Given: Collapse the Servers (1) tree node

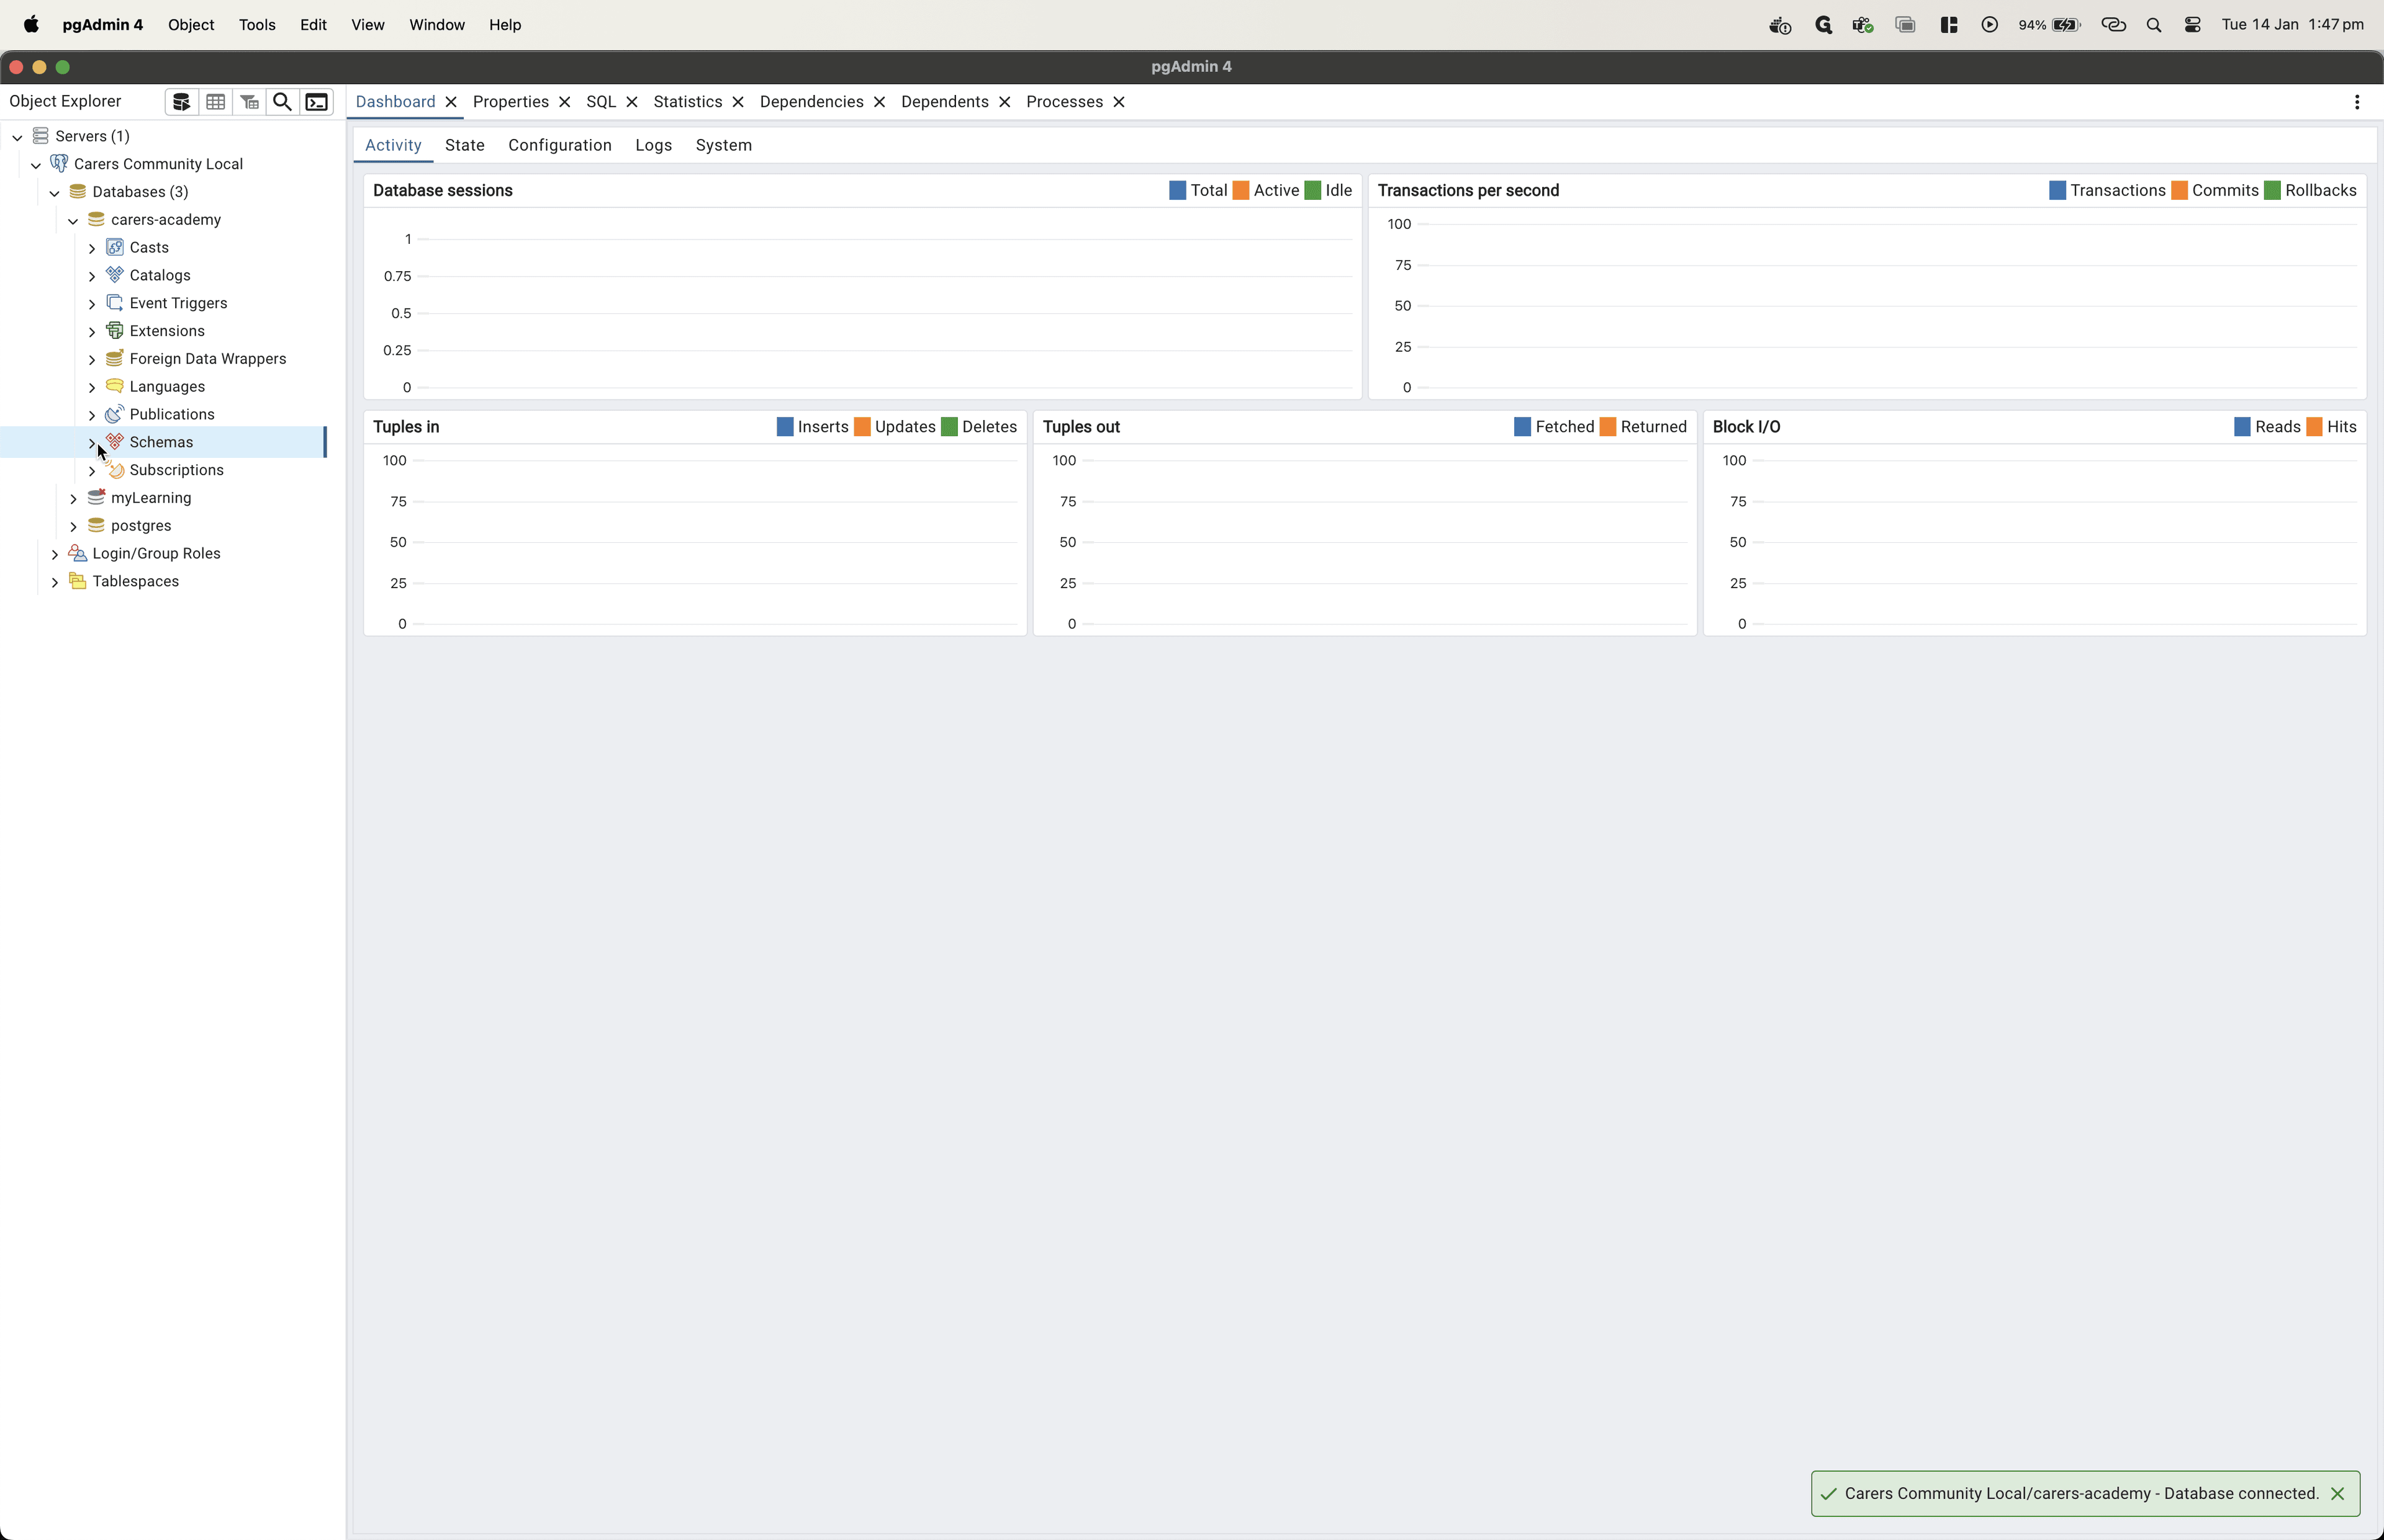Looking at the screenshot, I should (17, 137).
